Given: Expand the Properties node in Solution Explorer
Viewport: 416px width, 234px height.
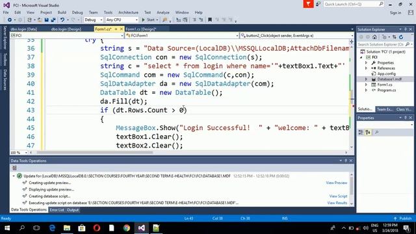Looking at the screenshot, I should pyautogui.click(x=366, y=63).
